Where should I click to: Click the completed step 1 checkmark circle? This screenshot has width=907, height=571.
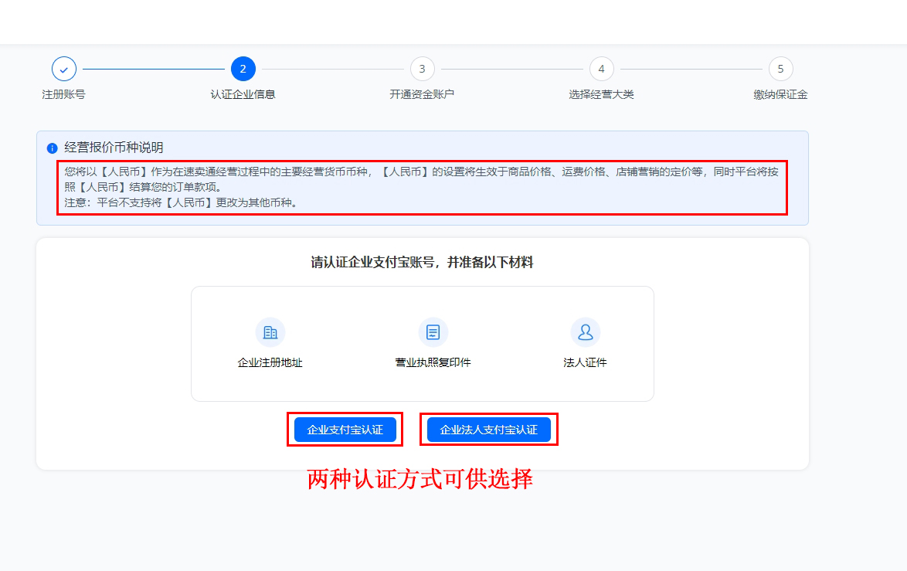[64, 69]
